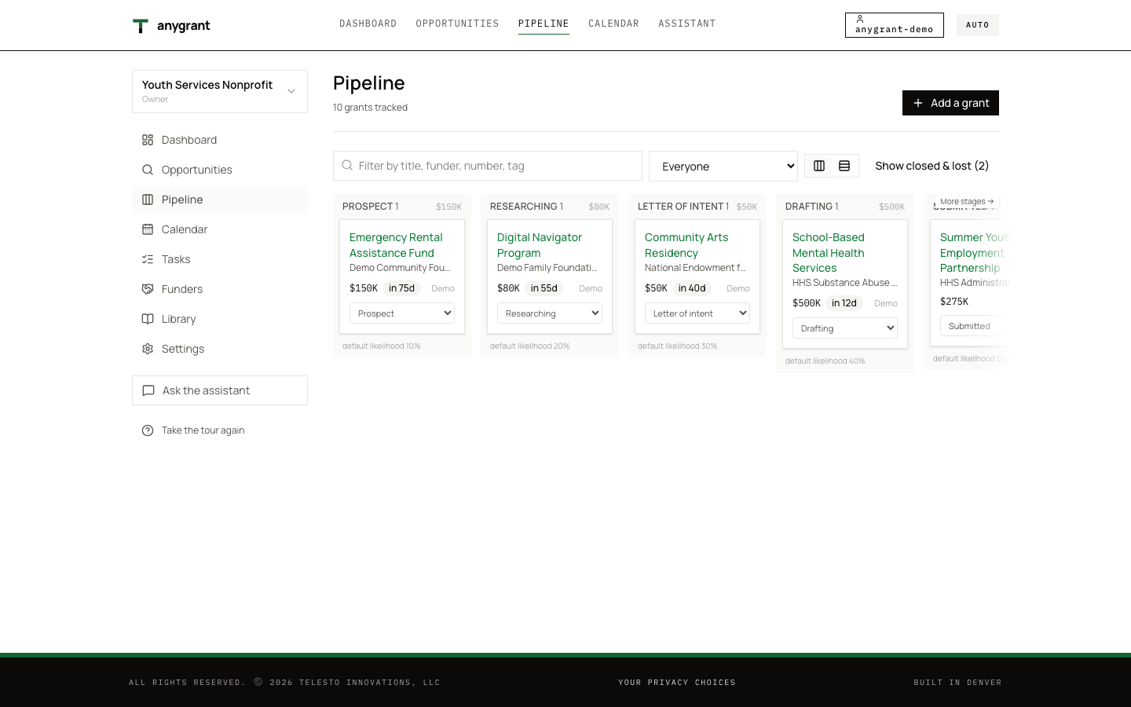Click the Opportunities magnifier icon in sidebar

click(x=148, y=170)
